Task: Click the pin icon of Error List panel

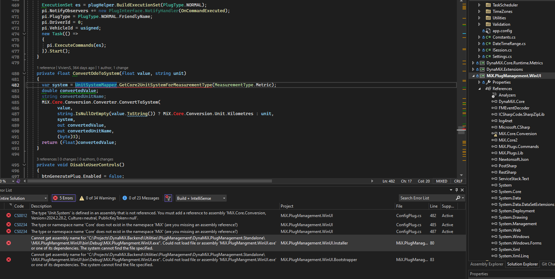Action: click(456, 190)
